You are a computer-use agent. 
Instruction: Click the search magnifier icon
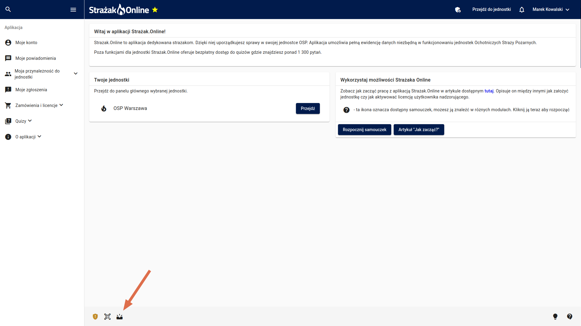click(8, 9)
